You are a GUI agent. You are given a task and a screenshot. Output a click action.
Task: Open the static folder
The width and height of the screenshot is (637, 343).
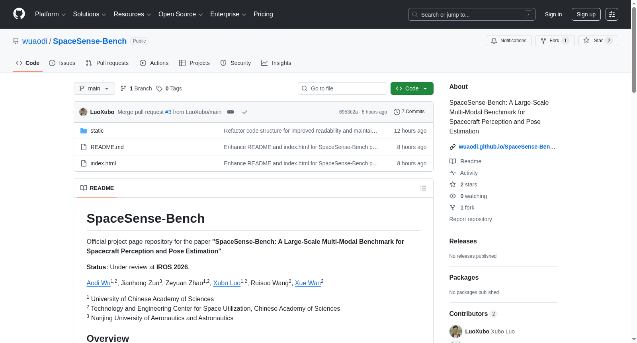(x=97, y=131)
